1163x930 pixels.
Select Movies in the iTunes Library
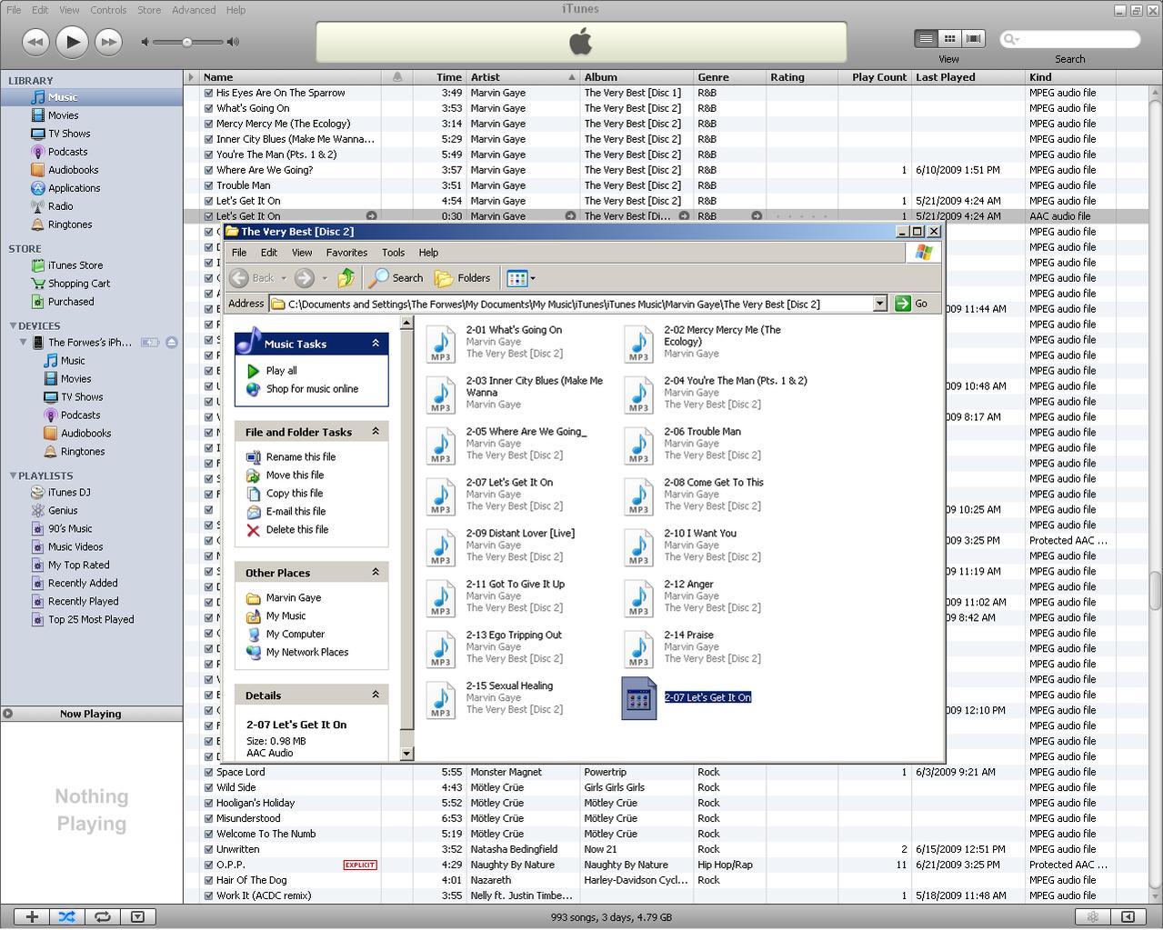(64, 115)
